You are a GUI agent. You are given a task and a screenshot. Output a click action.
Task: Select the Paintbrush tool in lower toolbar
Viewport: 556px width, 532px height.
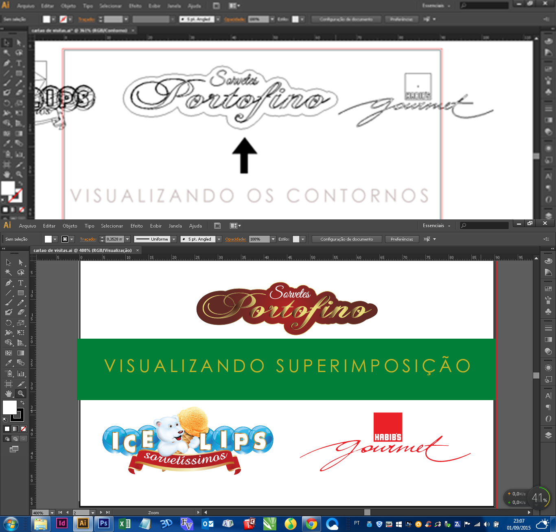pos(9,302)
